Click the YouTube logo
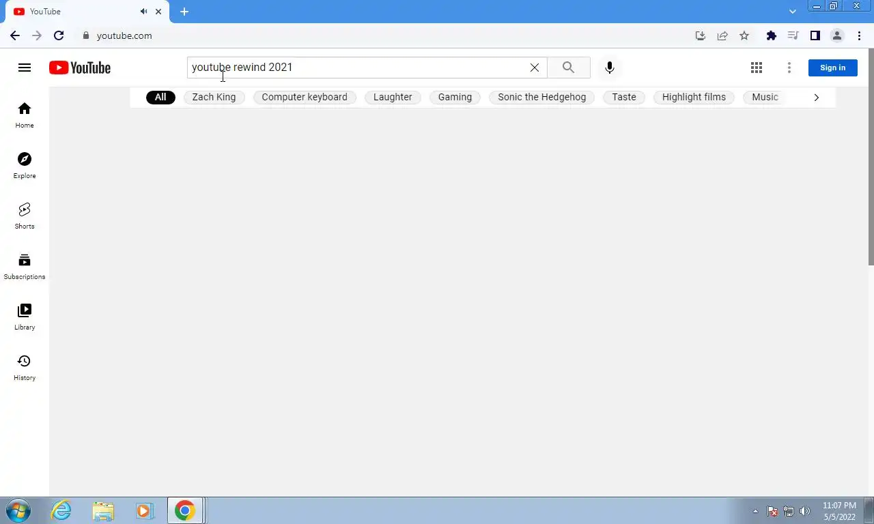Viewport: 874px width, 524px height. [x=80, y=68]
